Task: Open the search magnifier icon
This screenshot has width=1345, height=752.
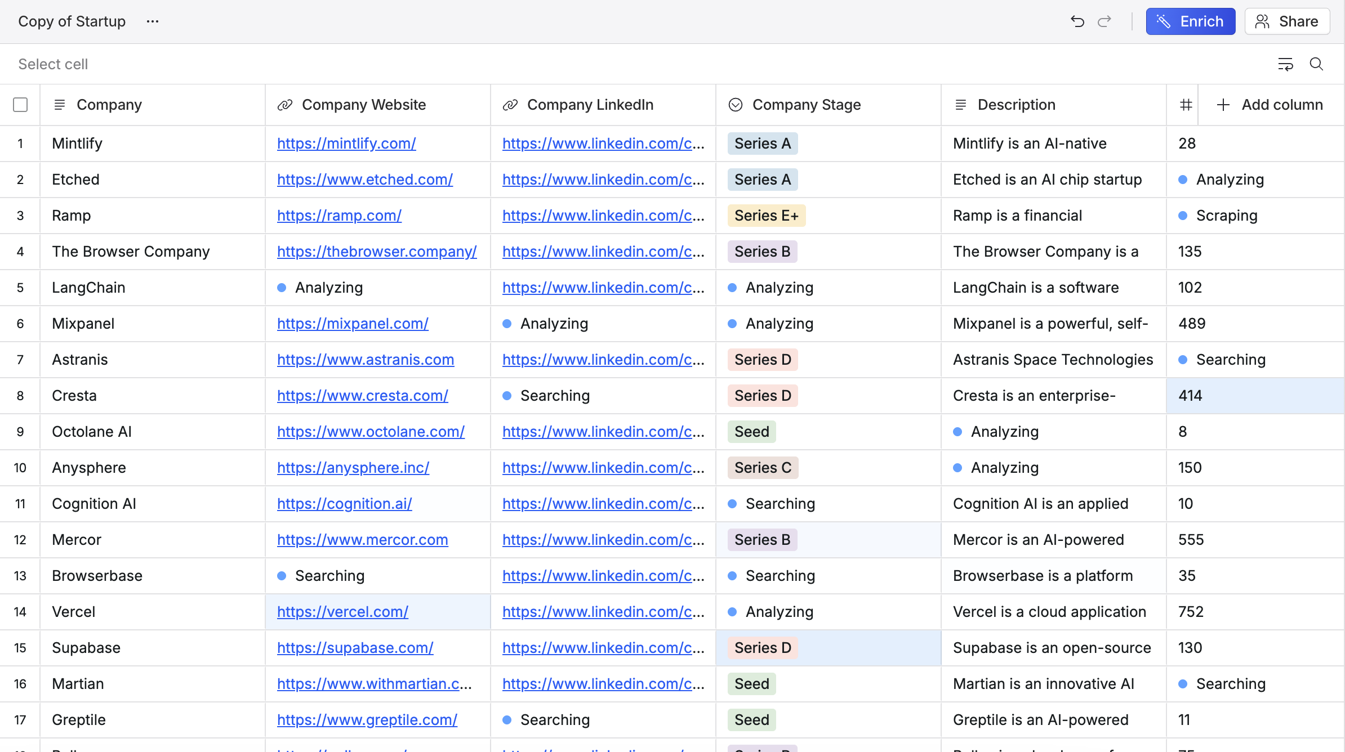Action: (x=1316, y=64)
